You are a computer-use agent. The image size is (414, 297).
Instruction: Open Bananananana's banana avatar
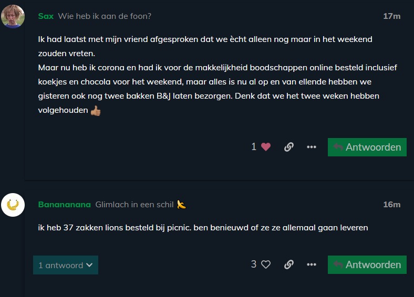(x=13, y=205)
